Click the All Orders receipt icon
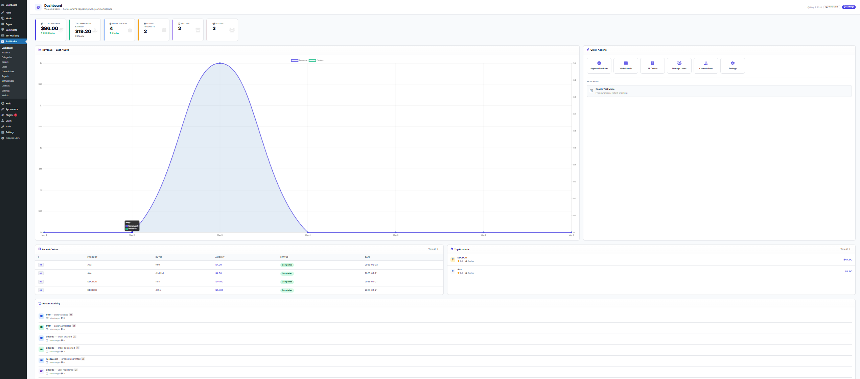This screenshot has height=379, width=860. click(652, 63)
